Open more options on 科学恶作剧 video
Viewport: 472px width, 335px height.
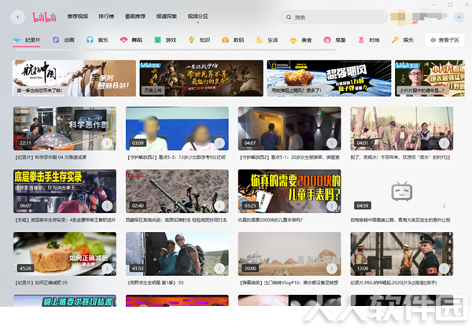pyautogui.click(x=107, y=143)
